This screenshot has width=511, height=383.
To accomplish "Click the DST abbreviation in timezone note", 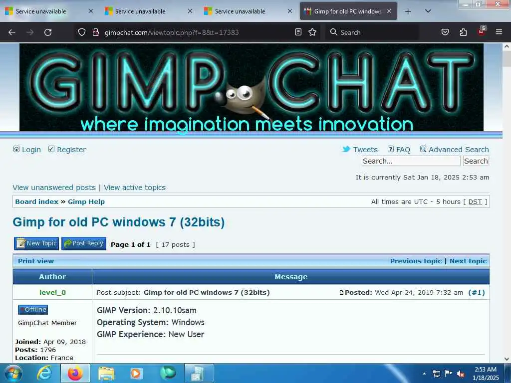I will (475, 201).
